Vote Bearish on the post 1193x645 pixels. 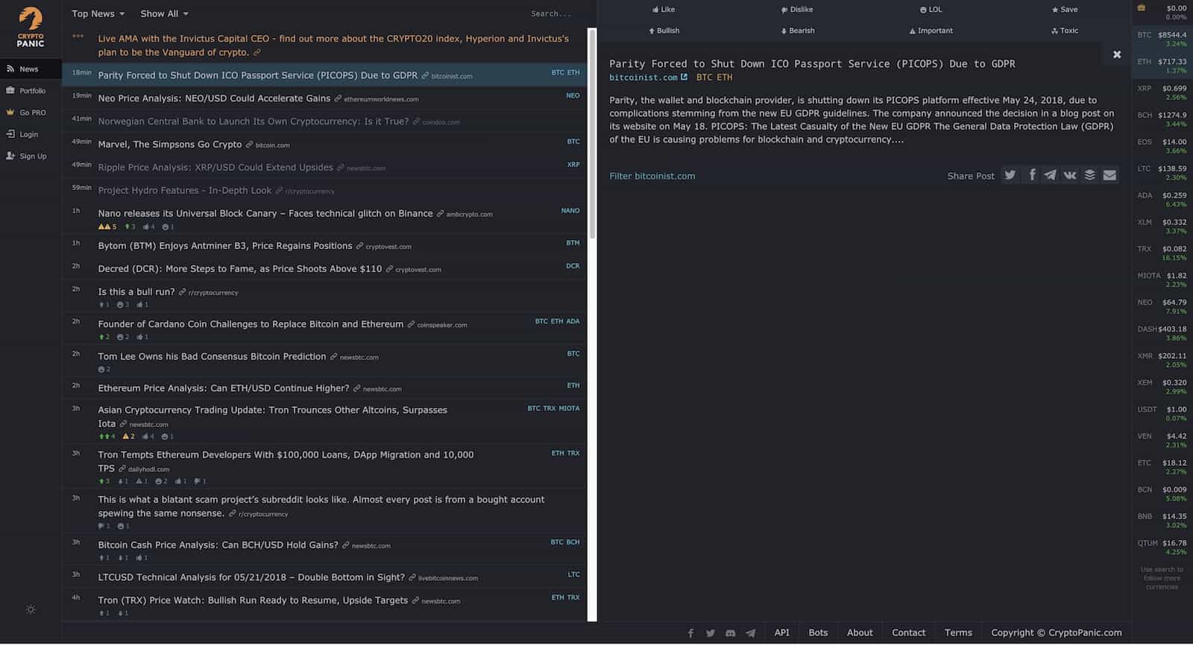click(x=797, y=31)
